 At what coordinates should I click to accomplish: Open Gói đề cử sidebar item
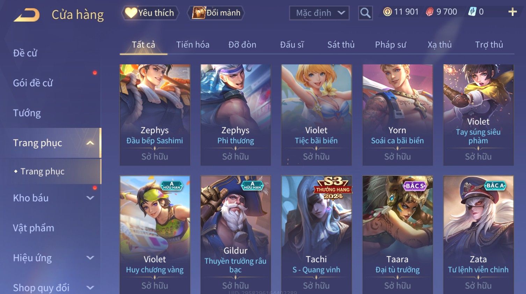[33, 83]
